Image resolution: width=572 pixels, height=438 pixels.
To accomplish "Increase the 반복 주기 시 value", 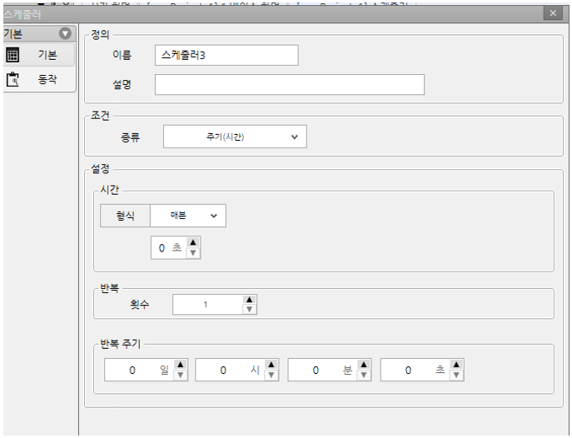I will pyautogui.click(x=271, y=365).
